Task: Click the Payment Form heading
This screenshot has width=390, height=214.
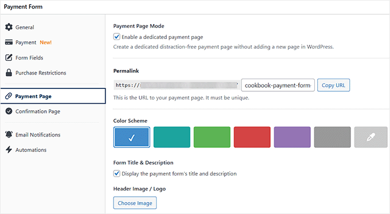Action: point(23,7)
